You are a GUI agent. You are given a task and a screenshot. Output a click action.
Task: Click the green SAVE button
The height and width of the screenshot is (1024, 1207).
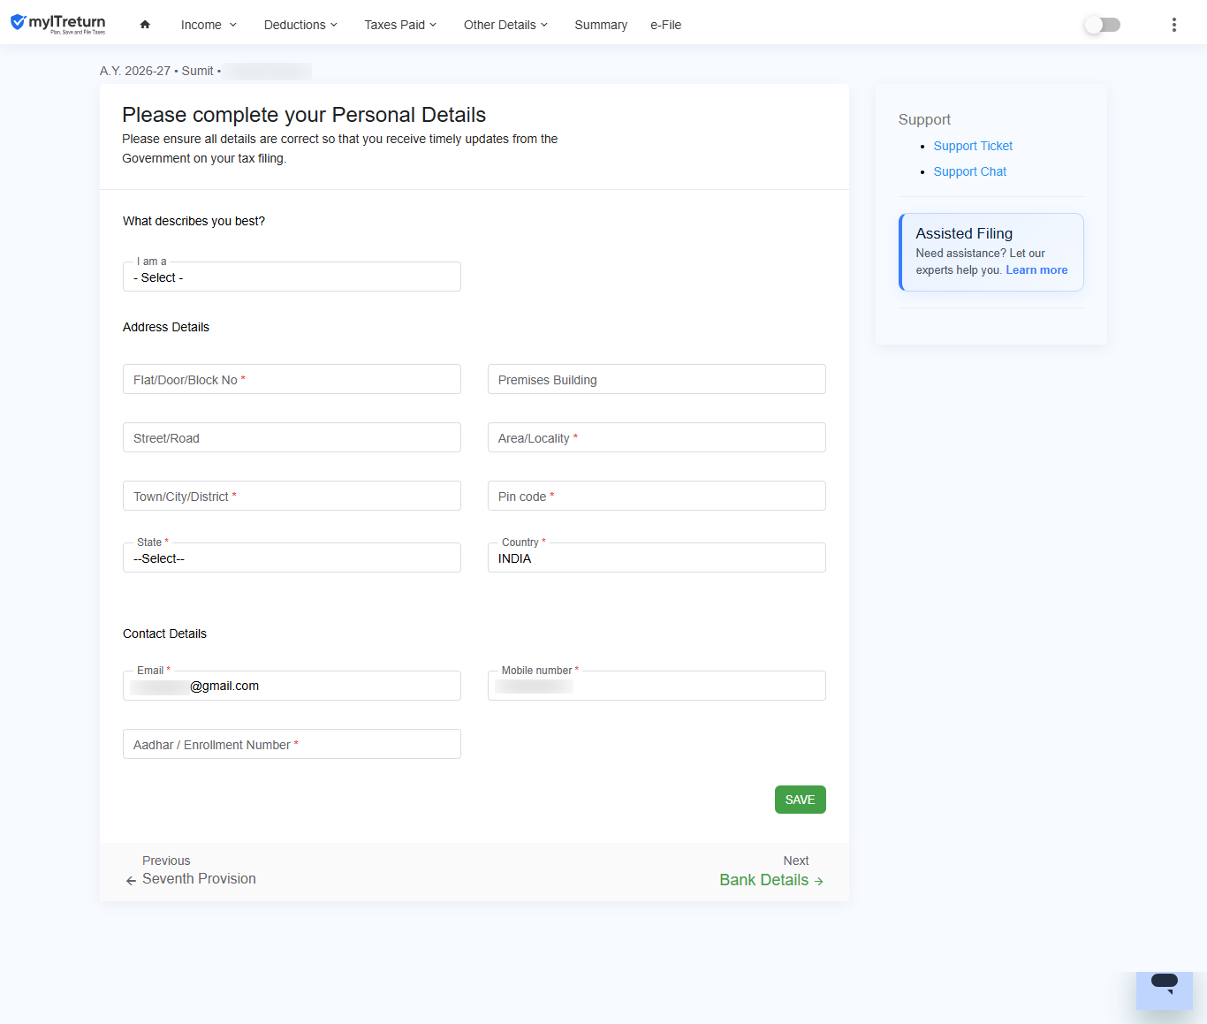pos(800,800)
